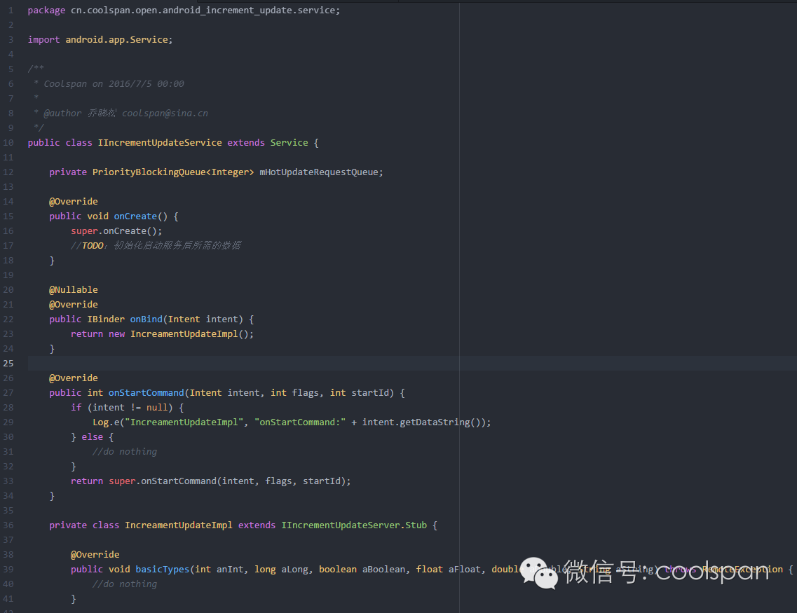Click the TODO comment on line 17
Image resolution: width=797 pixels, height=613 pixels.
[x=156, y=246]
